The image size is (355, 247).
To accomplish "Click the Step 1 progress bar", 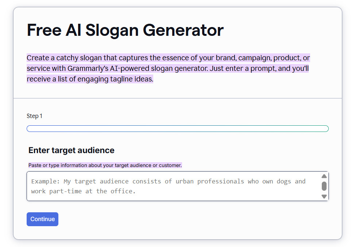I will (x=177, y=128).
